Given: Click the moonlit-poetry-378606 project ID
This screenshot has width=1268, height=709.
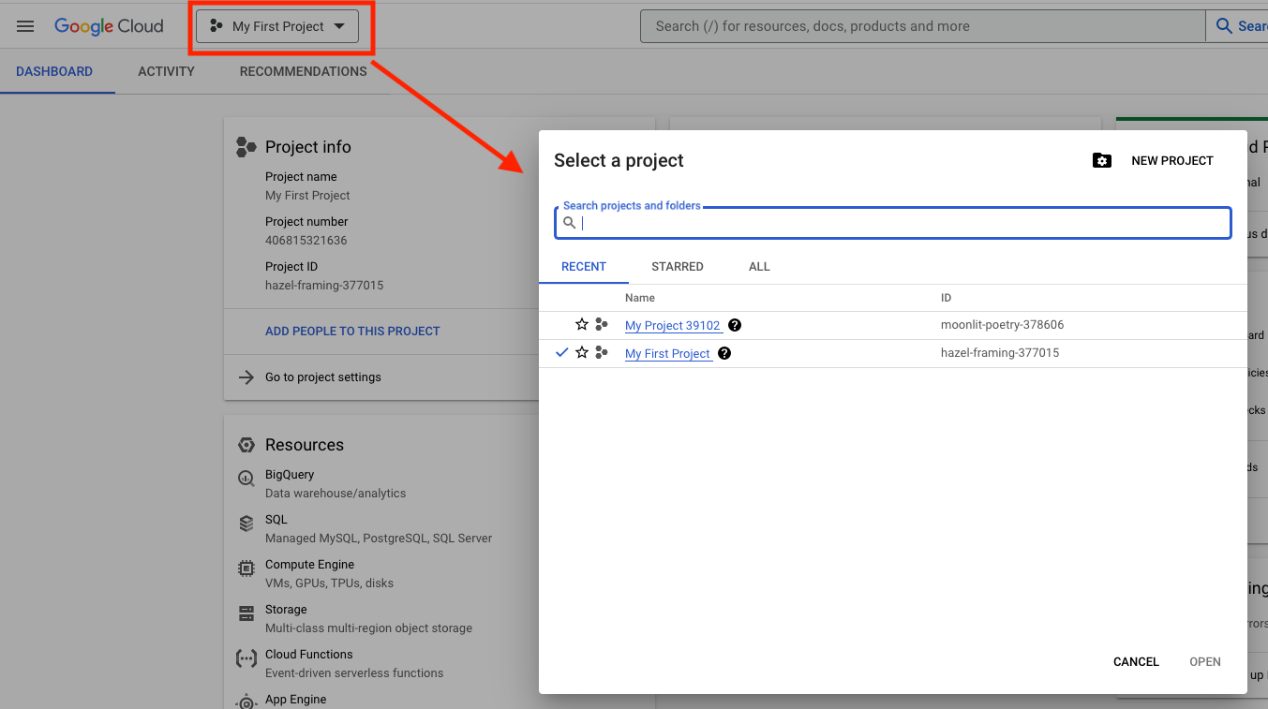Looking at the screenshot, I should click(x=1003, y=325).
